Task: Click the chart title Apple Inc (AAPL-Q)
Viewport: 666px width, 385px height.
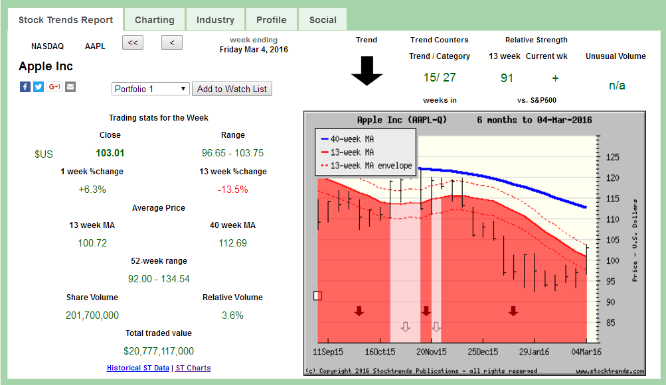Action: click(x=402, y=120)
